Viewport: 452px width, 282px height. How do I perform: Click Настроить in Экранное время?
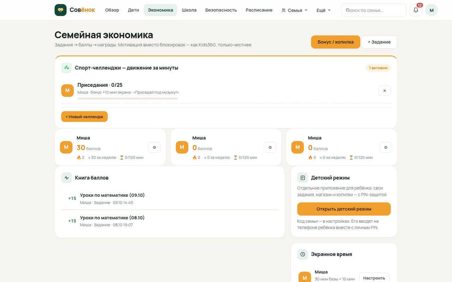374,278
